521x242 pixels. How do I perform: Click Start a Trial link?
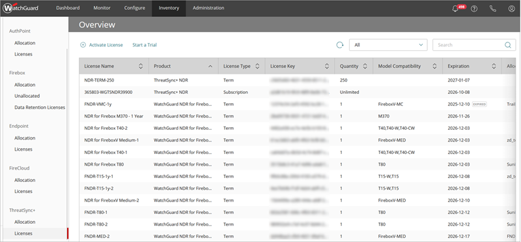coord(145,45)
